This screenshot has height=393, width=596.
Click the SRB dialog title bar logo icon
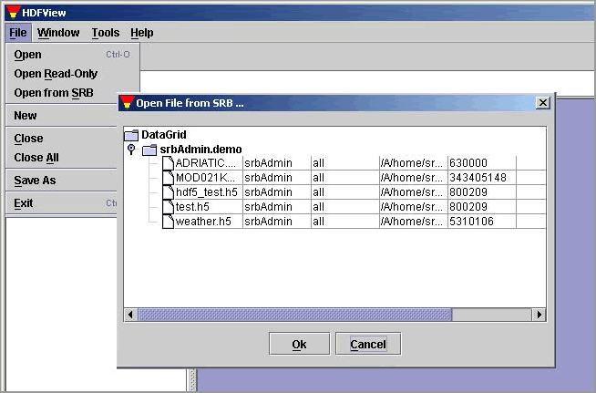[x=127, y=102]
